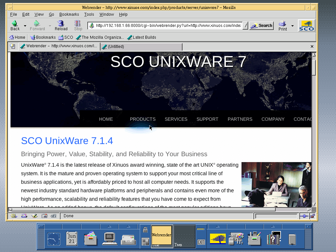Viewport: 336px width, 252px height.
Task: Toggle the online/offline connection icon
Action: [304, 216]
